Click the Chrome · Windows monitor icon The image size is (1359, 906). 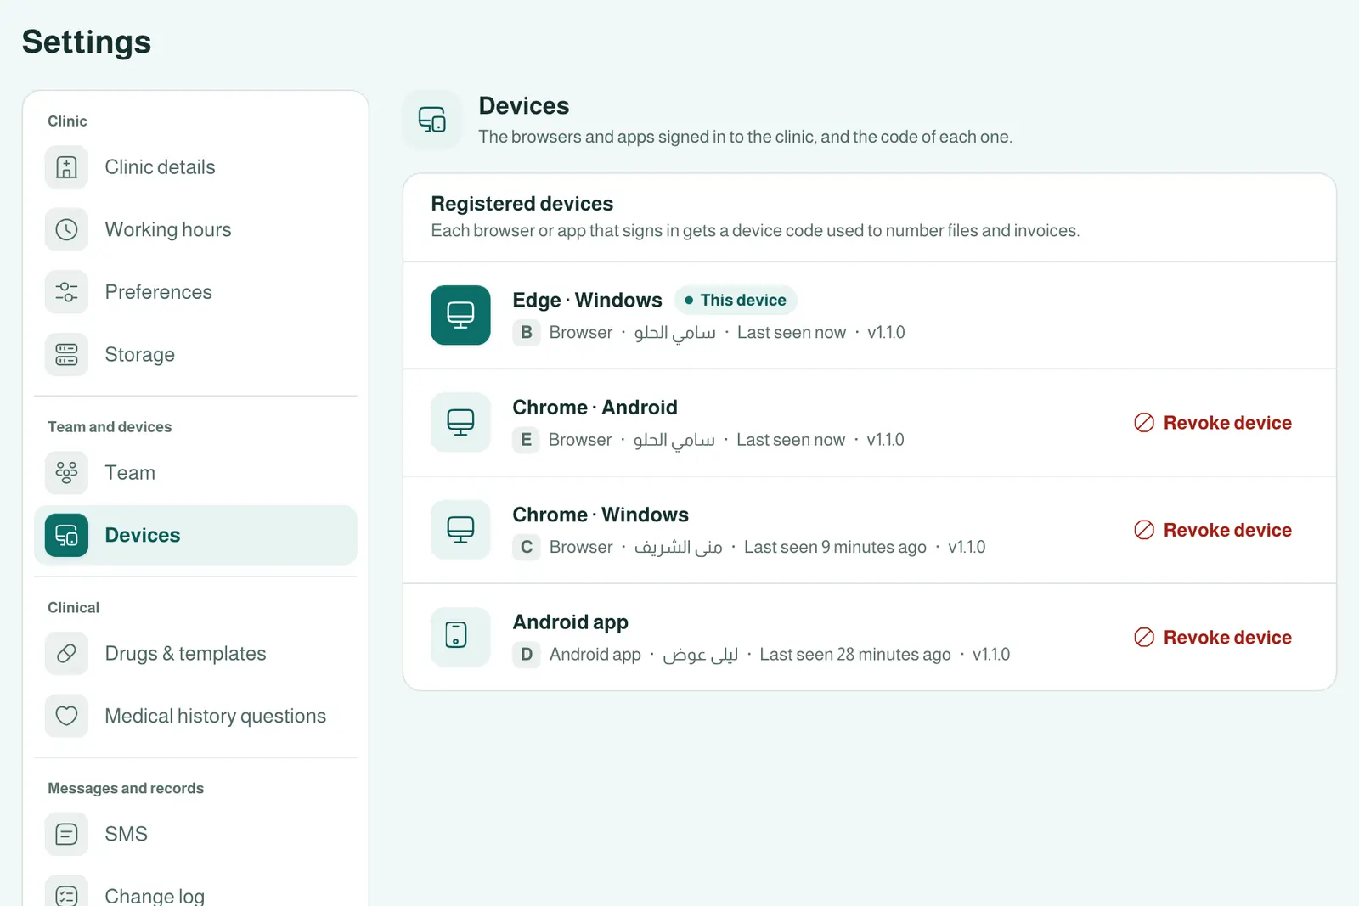[460, 530]
